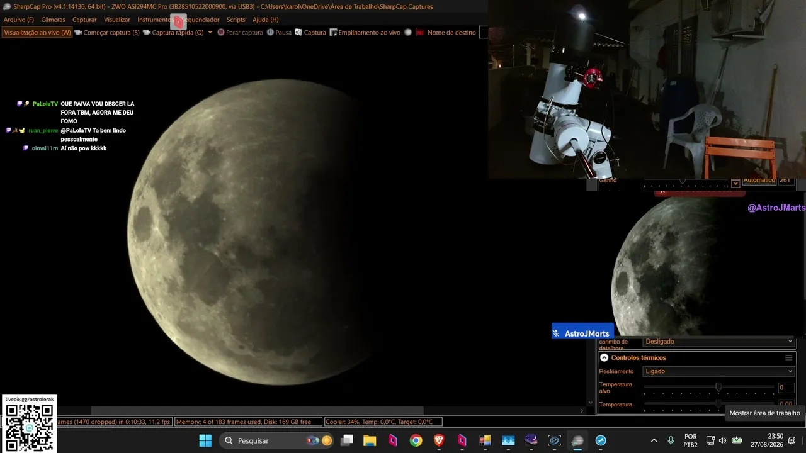Open the blue histogram app on taskbar
This screenshot has width=806, height=453.
pyautogui.click(x=508, y=440)
